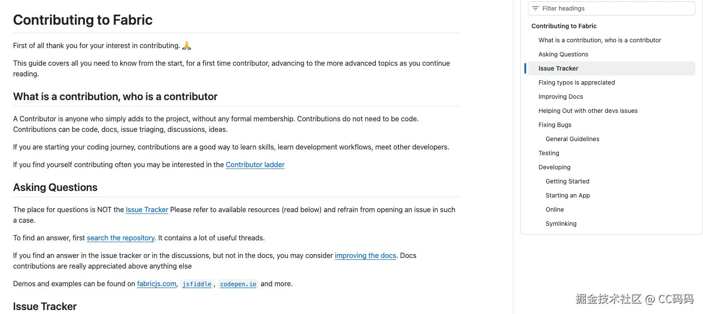The height and width of the screenshot is (314, 703).
Task: Click the improving the docs link
Action: (x=365, y=255)
